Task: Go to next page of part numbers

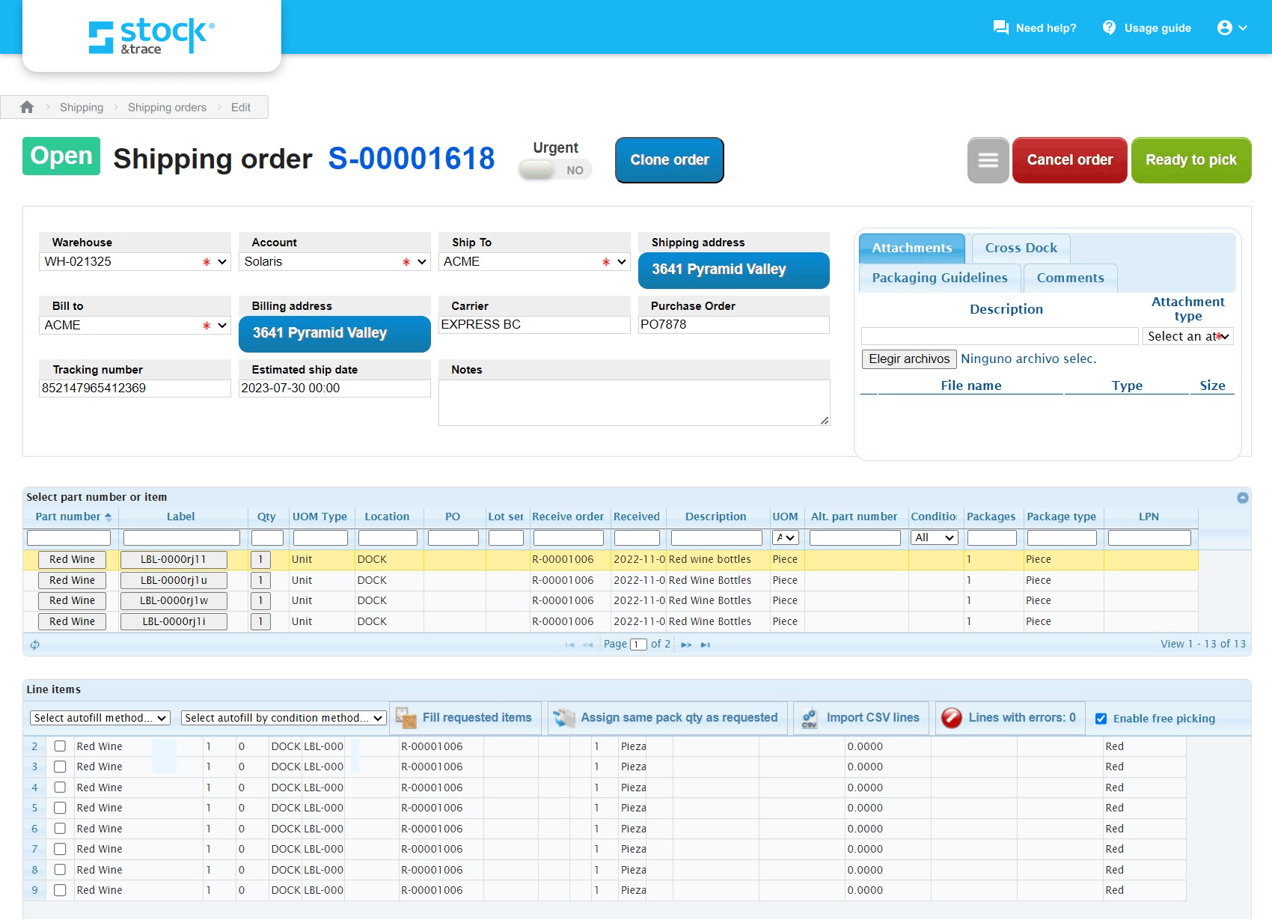Action: [686, 645]
